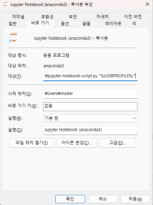Click the 취소 cancel button

[103, 199]
